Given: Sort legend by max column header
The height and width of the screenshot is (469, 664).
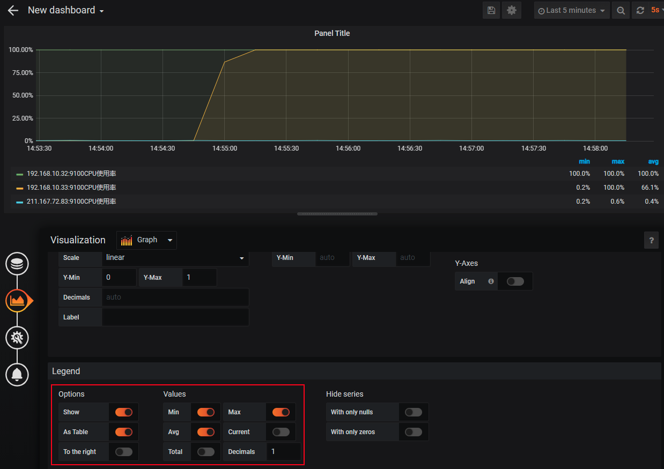Looking at the screenshot, I should [x=618, y=162].
